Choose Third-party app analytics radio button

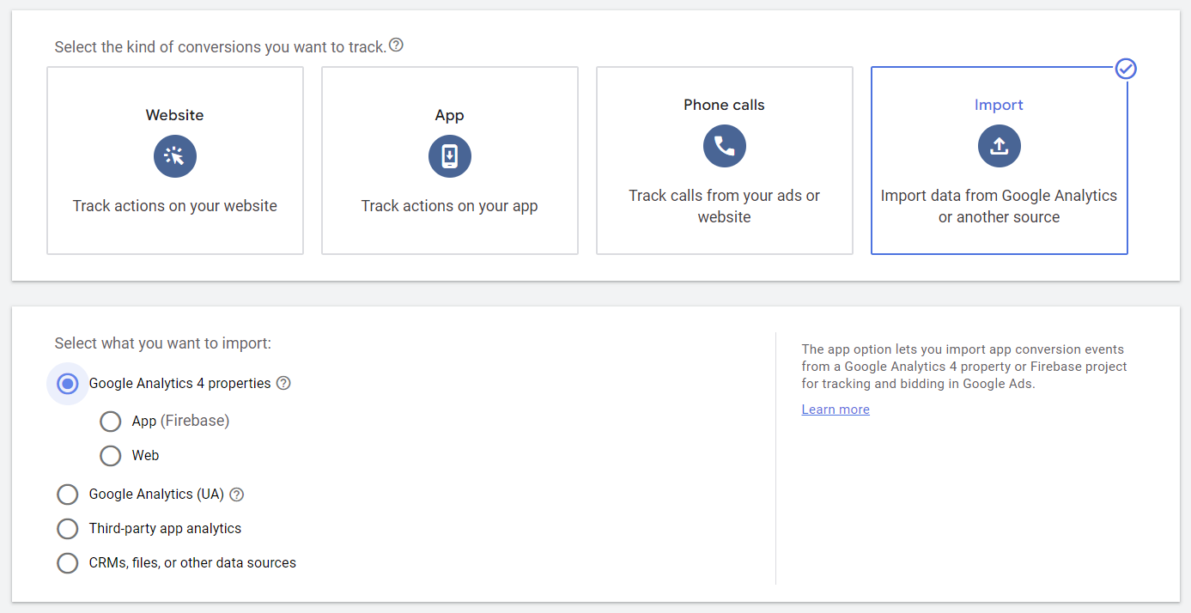click(x=68, y=529)
